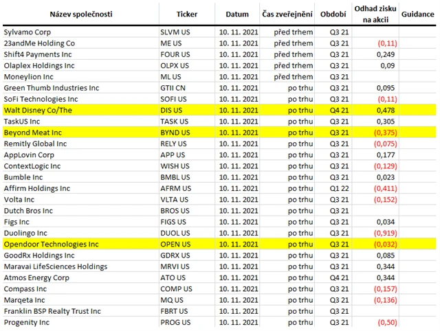Select the Období column header
The width and height of the screenshot is (440, 331).
(x=333, y=14)
